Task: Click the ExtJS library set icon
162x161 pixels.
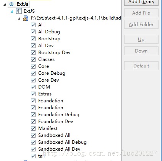Action: point(19,11)
